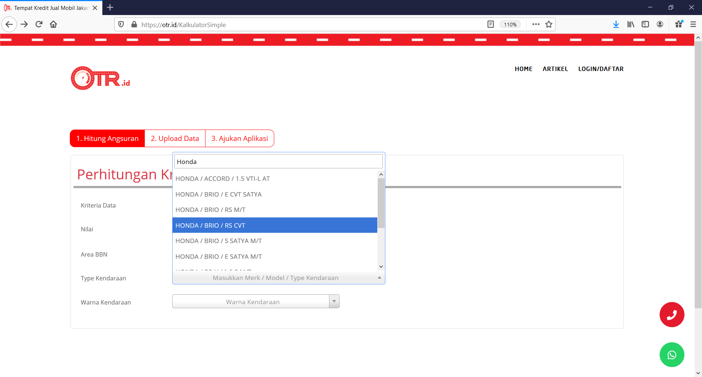Bookmark this page with star icon
Image resolution: width=702 pixels, height=377 pixels.
tap(548, 25)
